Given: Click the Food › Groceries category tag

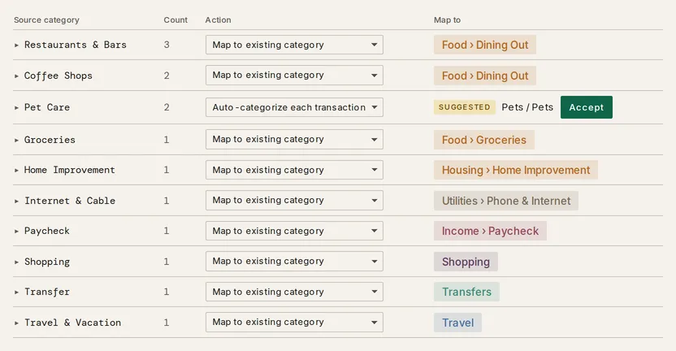Looking at the screenshot, I should 484,140.
